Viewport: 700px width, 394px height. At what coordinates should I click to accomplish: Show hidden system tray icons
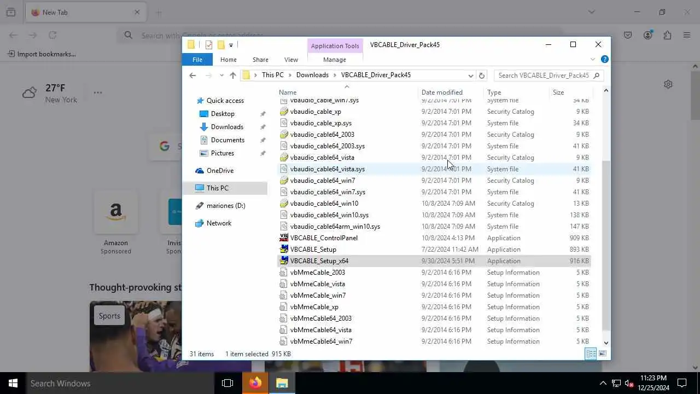(603, 383)
